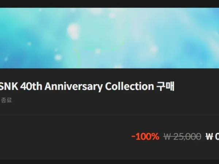Viewport: 219px width, 164px height.
Task: Click the strikethrough ₩ 25,000 original price
Action: coord(182,136)
